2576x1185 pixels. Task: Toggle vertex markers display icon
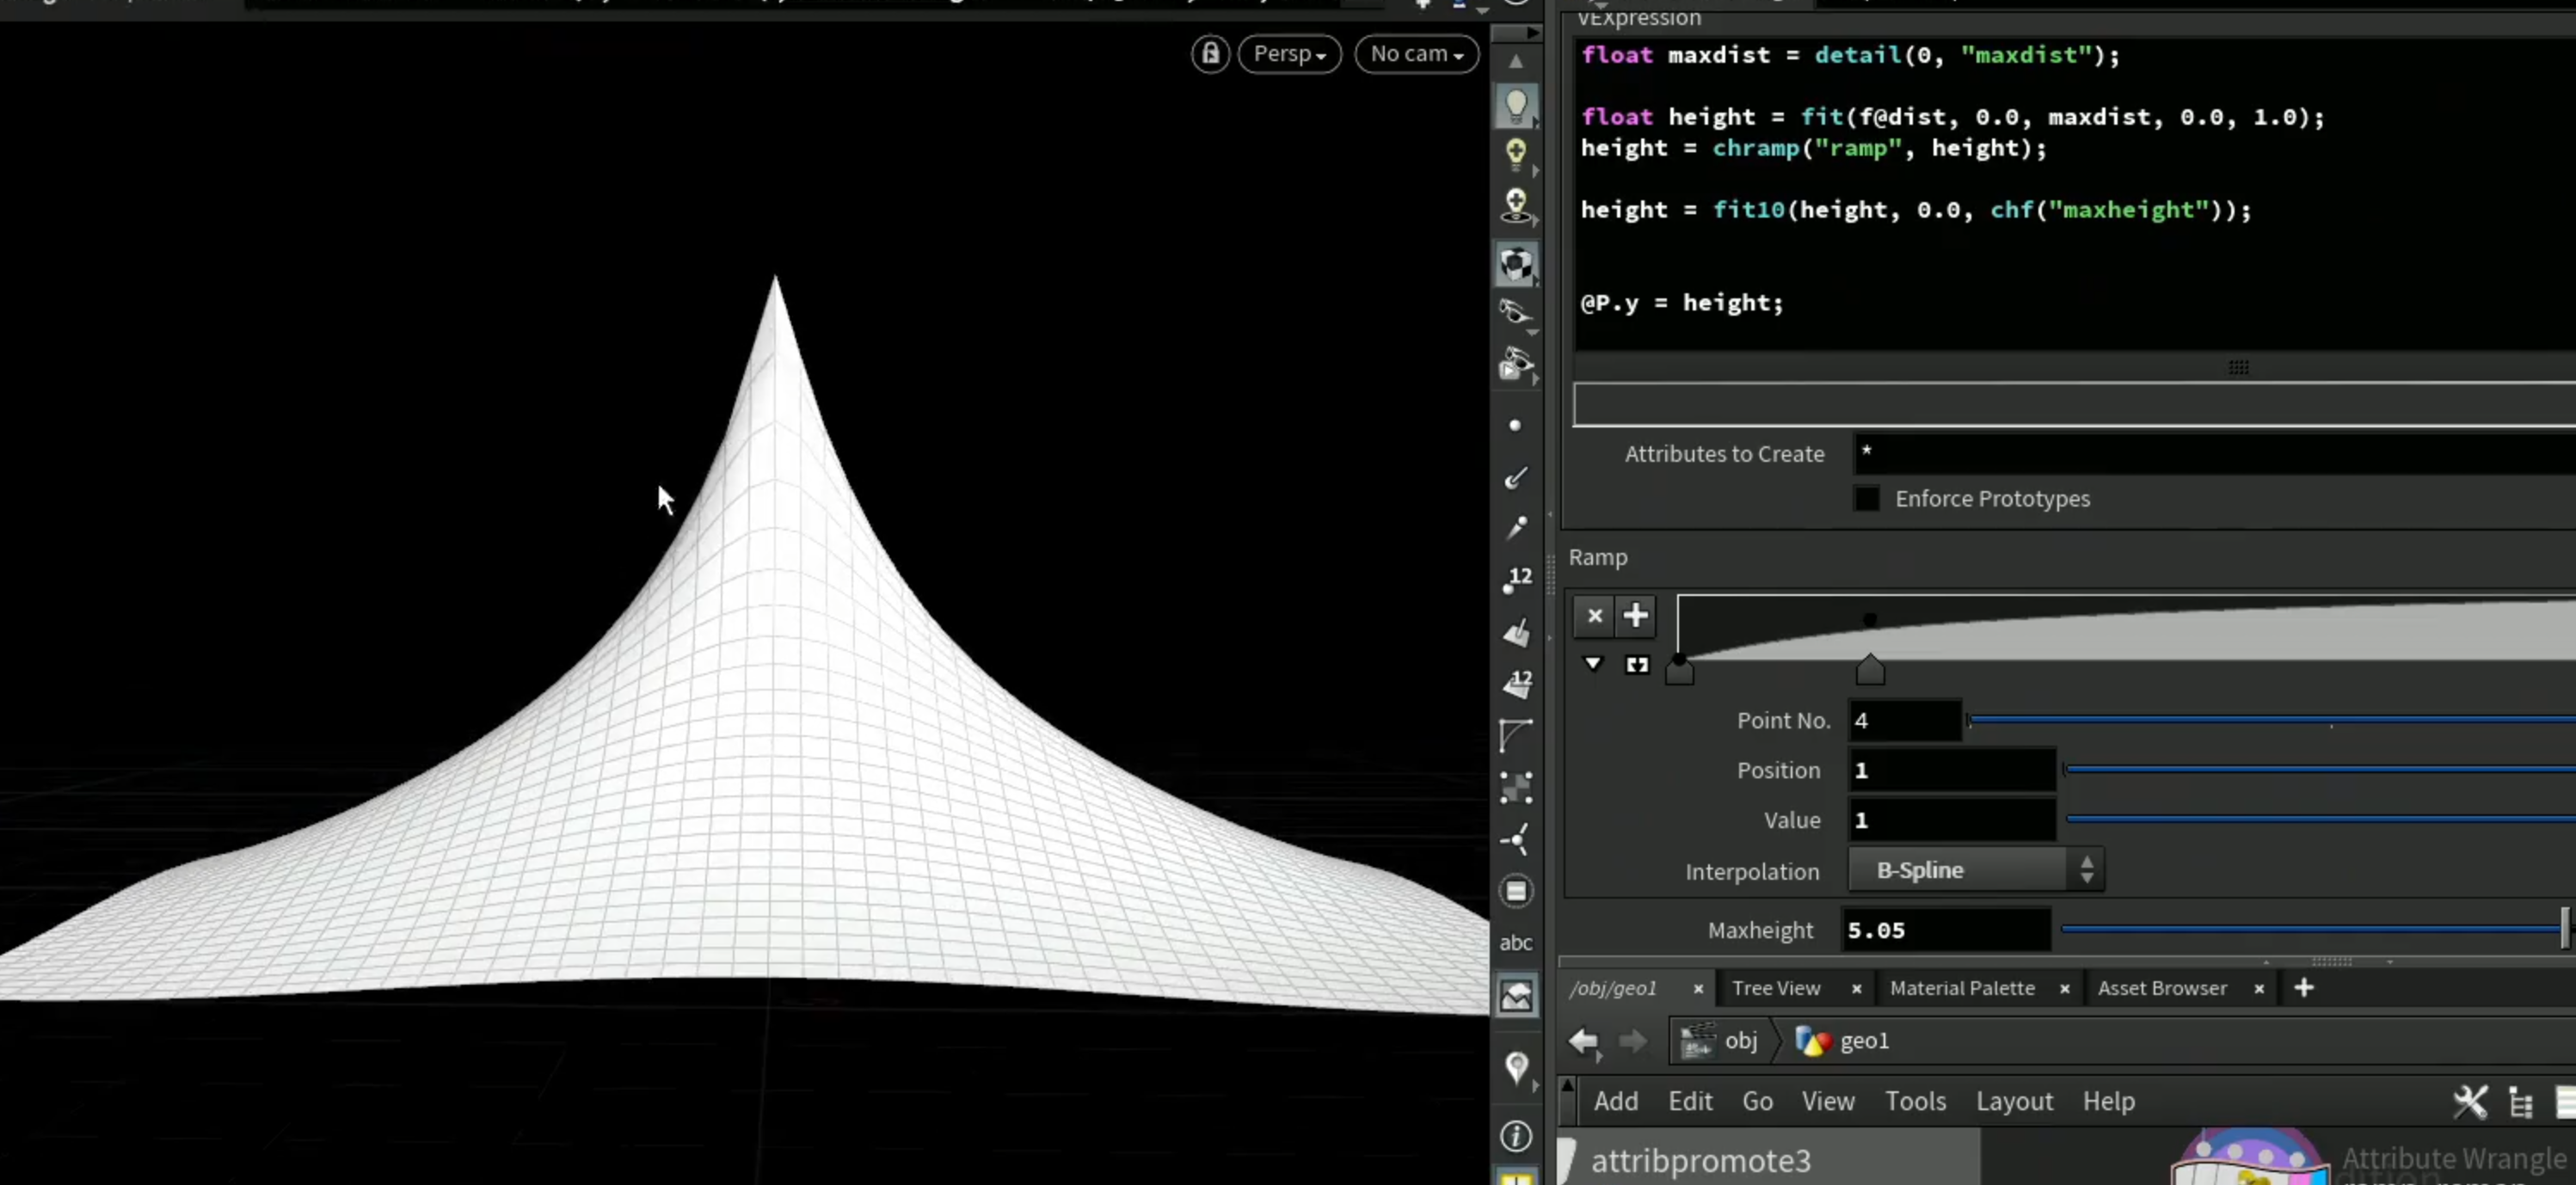[1516, 787]
